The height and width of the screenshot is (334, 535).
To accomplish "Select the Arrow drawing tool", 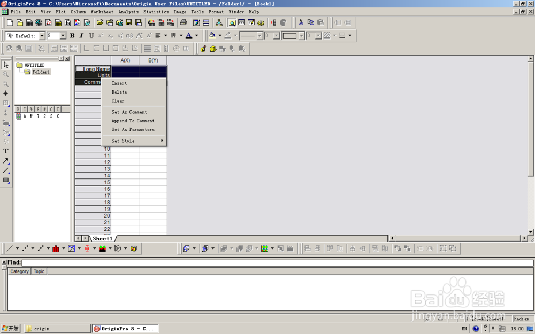I will point(6,161).
